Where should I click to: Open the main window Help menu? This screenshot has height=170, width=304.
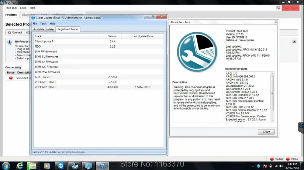pos(33,8)
